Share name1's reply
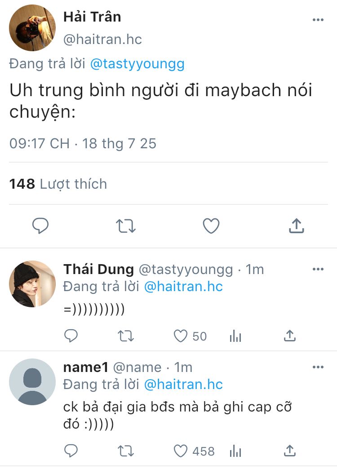This screenshot has height=469, width=337. [x=290, y=451]
